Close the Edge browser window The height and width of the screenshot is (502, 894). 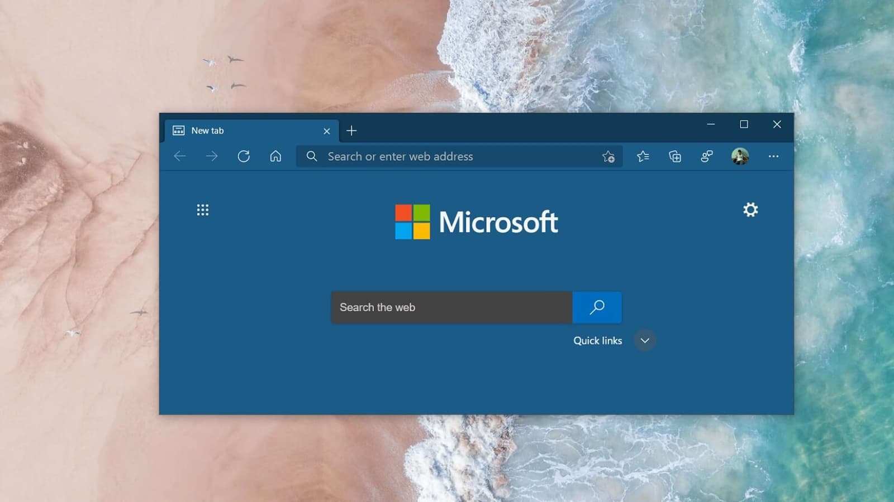point(777,124)
